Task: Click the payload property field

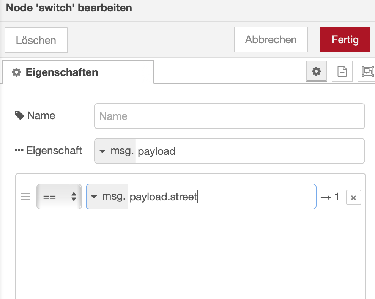Action: coord(250,151)
